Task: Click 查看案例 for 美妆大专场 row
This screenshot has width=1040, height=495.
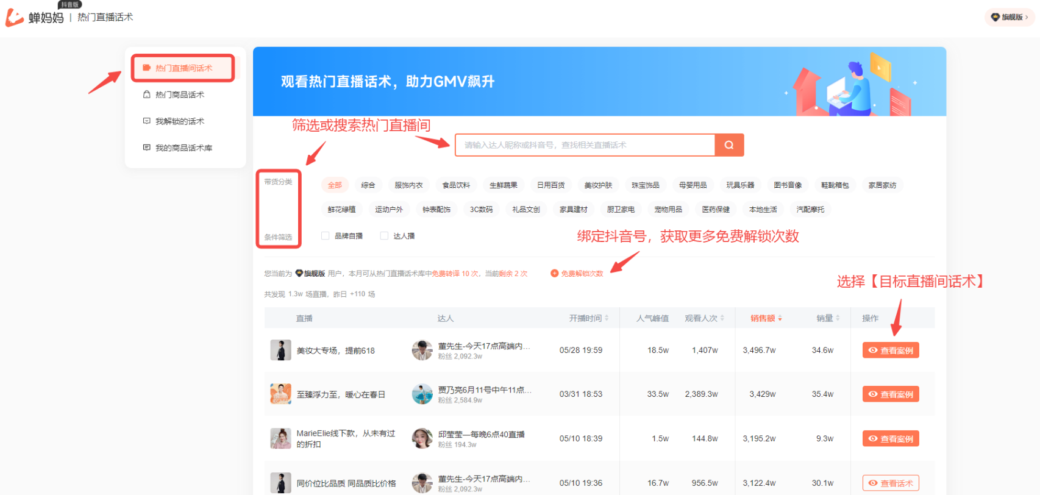Action: [891, 350]
